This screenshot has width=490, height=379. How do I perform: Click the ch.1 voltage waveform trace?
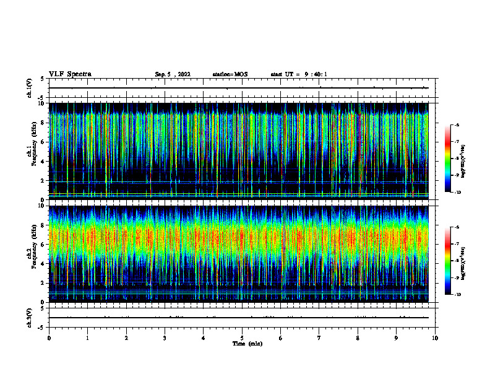point(238,88)
